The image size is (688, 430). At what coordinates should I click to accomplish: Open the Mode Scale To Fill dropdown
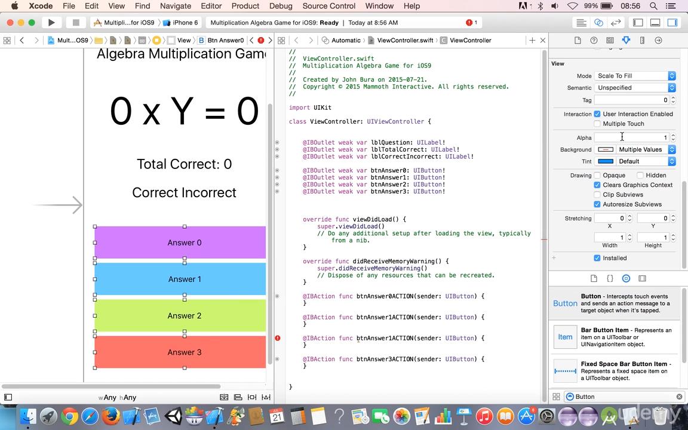pyautogui.click(x=635, y=76)
